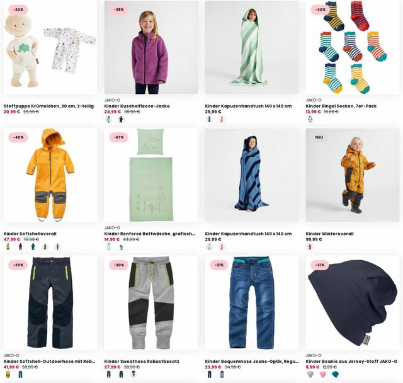Choose the black Kuschelfleece-Jacke variant icon

click(x=121, y=119)
